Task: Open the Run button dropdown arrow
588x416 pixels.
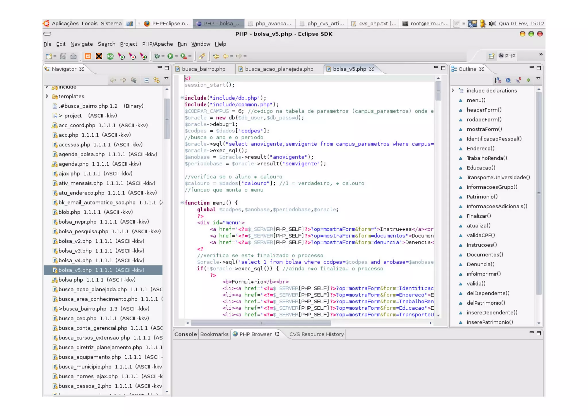Action: (x=176, y=56)
